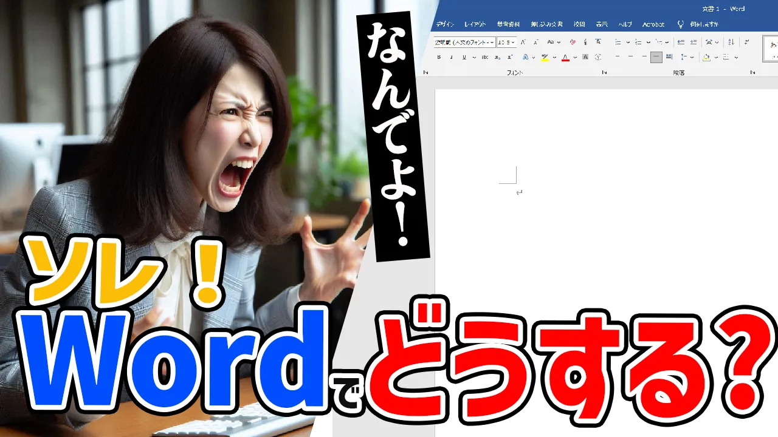Clear all formatting with the eraser icon
The height and width of the screenshot is (437, 778).
pyautogui.click(x=573, y=42)
